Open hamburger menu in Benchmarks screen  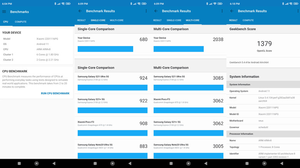[x=4, y=12]
